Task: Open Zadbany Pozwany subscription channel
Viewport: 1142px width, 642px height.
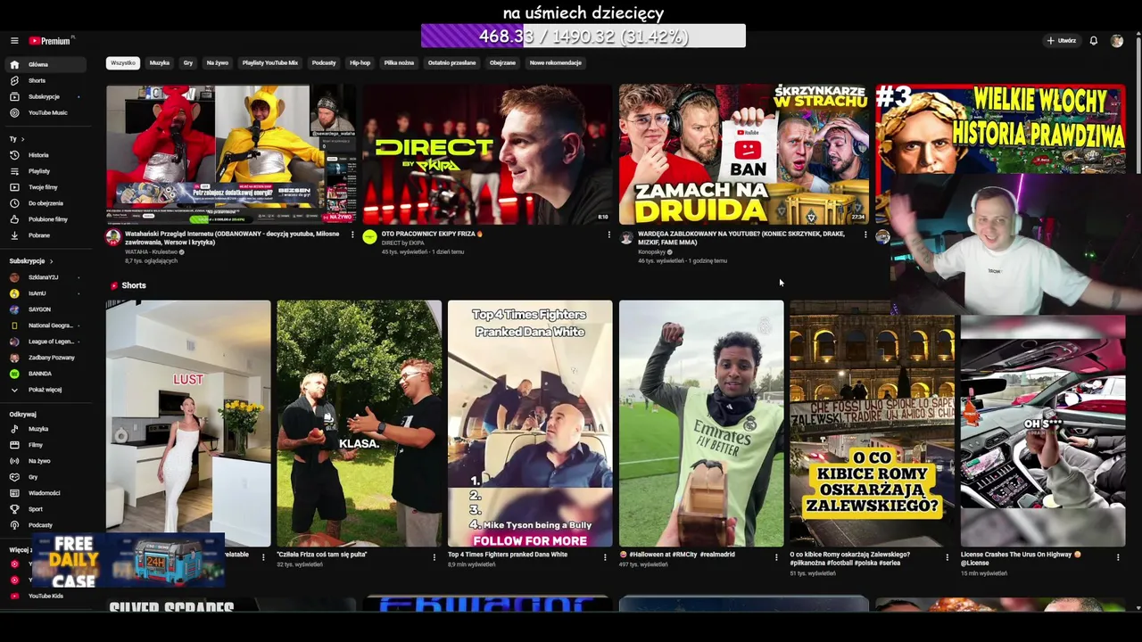Action: [x=45, y=358]
